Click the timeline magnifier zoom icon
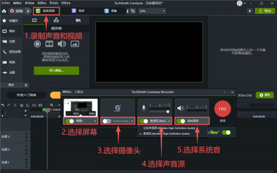277x173 pixels. click(52, 105)
